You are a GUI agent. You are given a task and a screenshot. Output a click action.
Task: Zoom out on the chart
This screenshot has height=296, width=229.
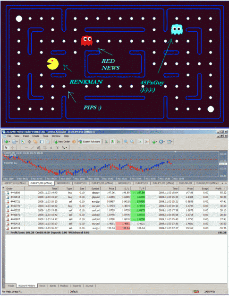pyautogui.click(x=132, y=142)
